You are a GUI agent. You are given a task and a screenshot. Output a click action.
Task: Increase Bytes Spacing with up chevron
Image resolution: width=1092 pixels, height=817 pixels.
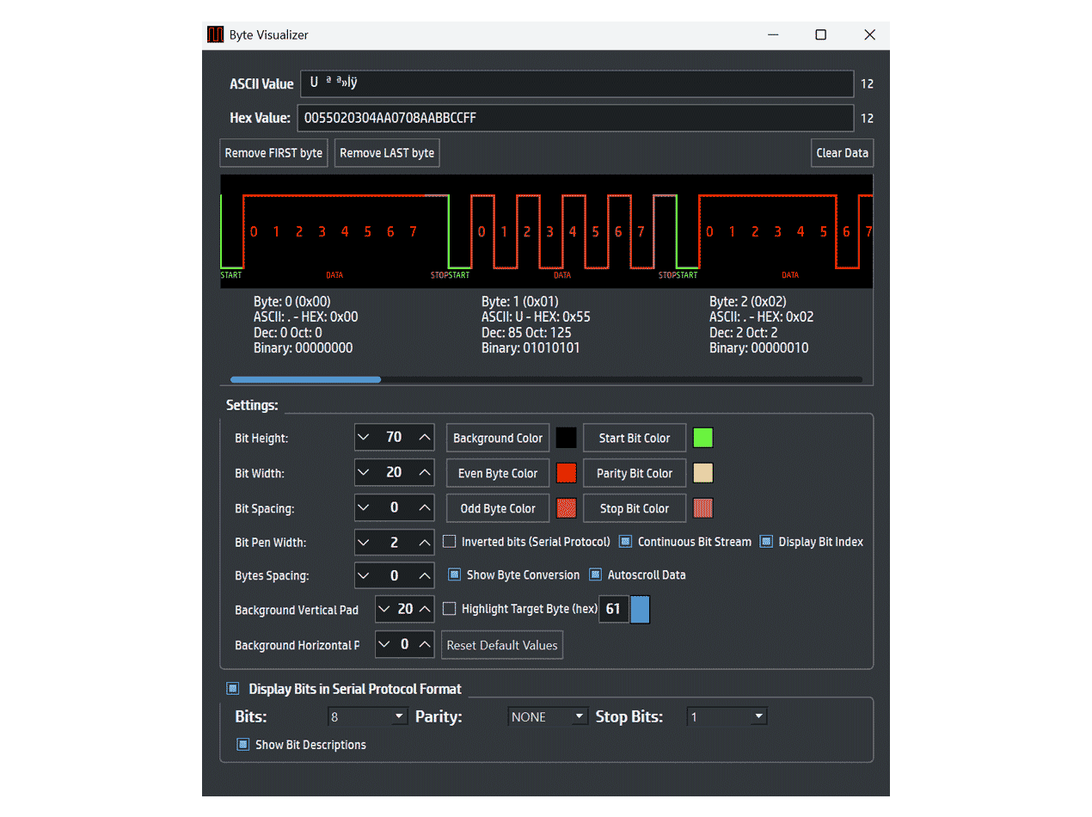424,575
